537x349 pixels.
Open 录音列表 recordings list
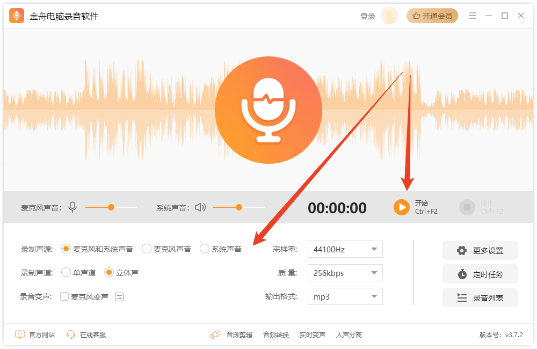point(480,297)
